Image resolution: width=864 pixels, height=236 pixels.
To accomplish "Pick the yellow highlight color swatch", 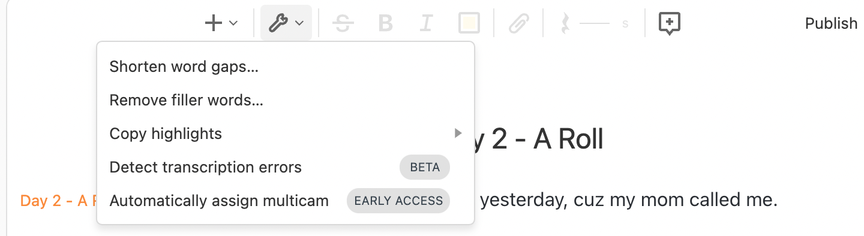I will 469,23.
